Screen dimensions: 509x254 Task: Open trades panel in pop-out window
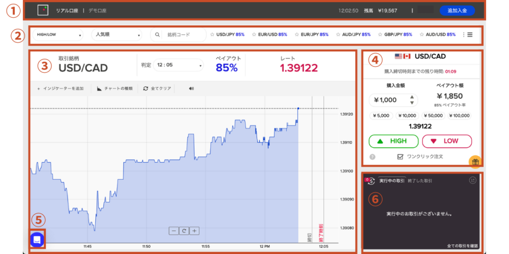(x=473, y=181)
